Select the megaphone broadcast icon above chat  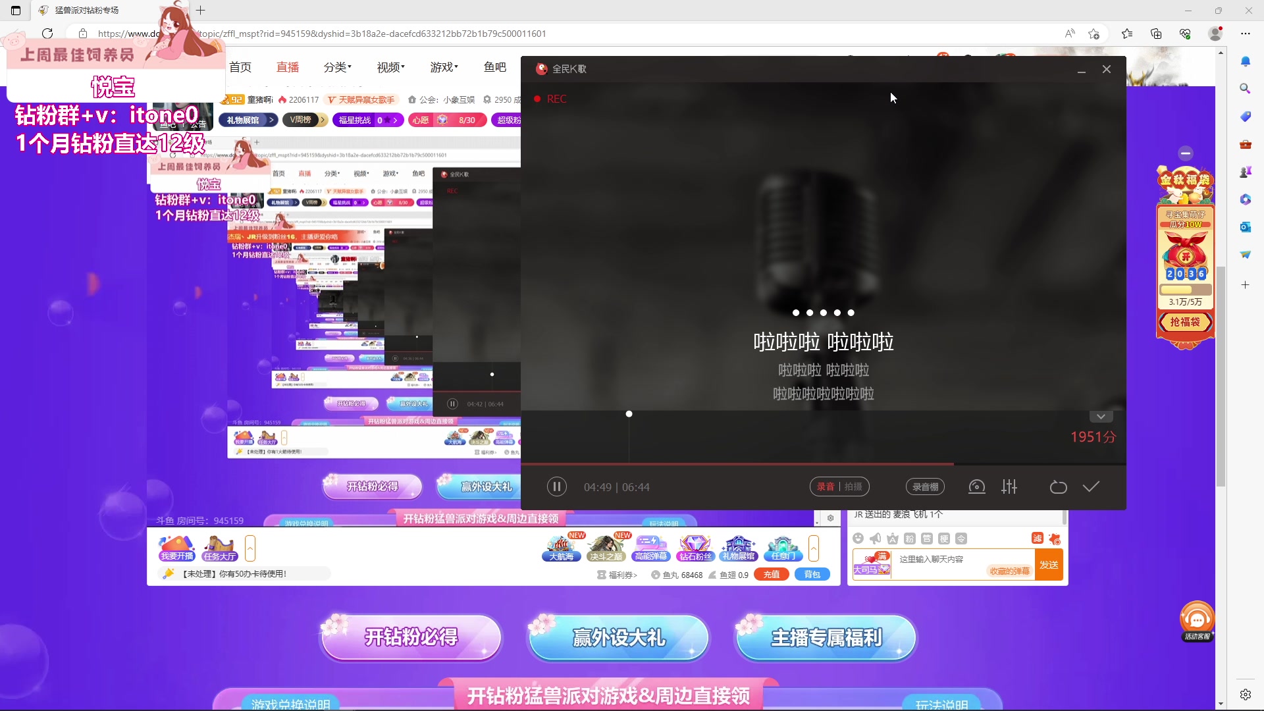click(875, 539)
